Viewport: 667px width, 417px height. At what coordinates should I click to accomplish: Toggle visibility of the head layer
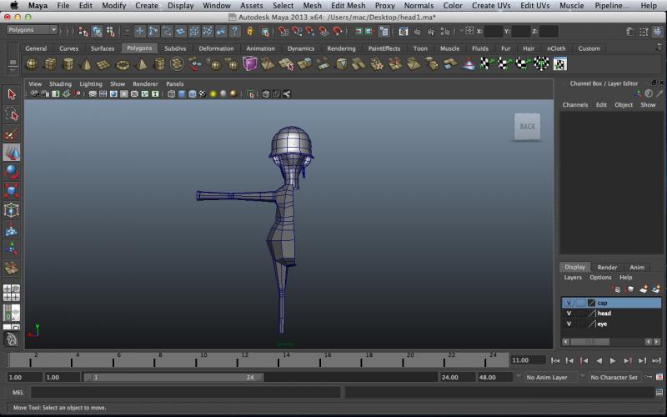click(569, 314)
